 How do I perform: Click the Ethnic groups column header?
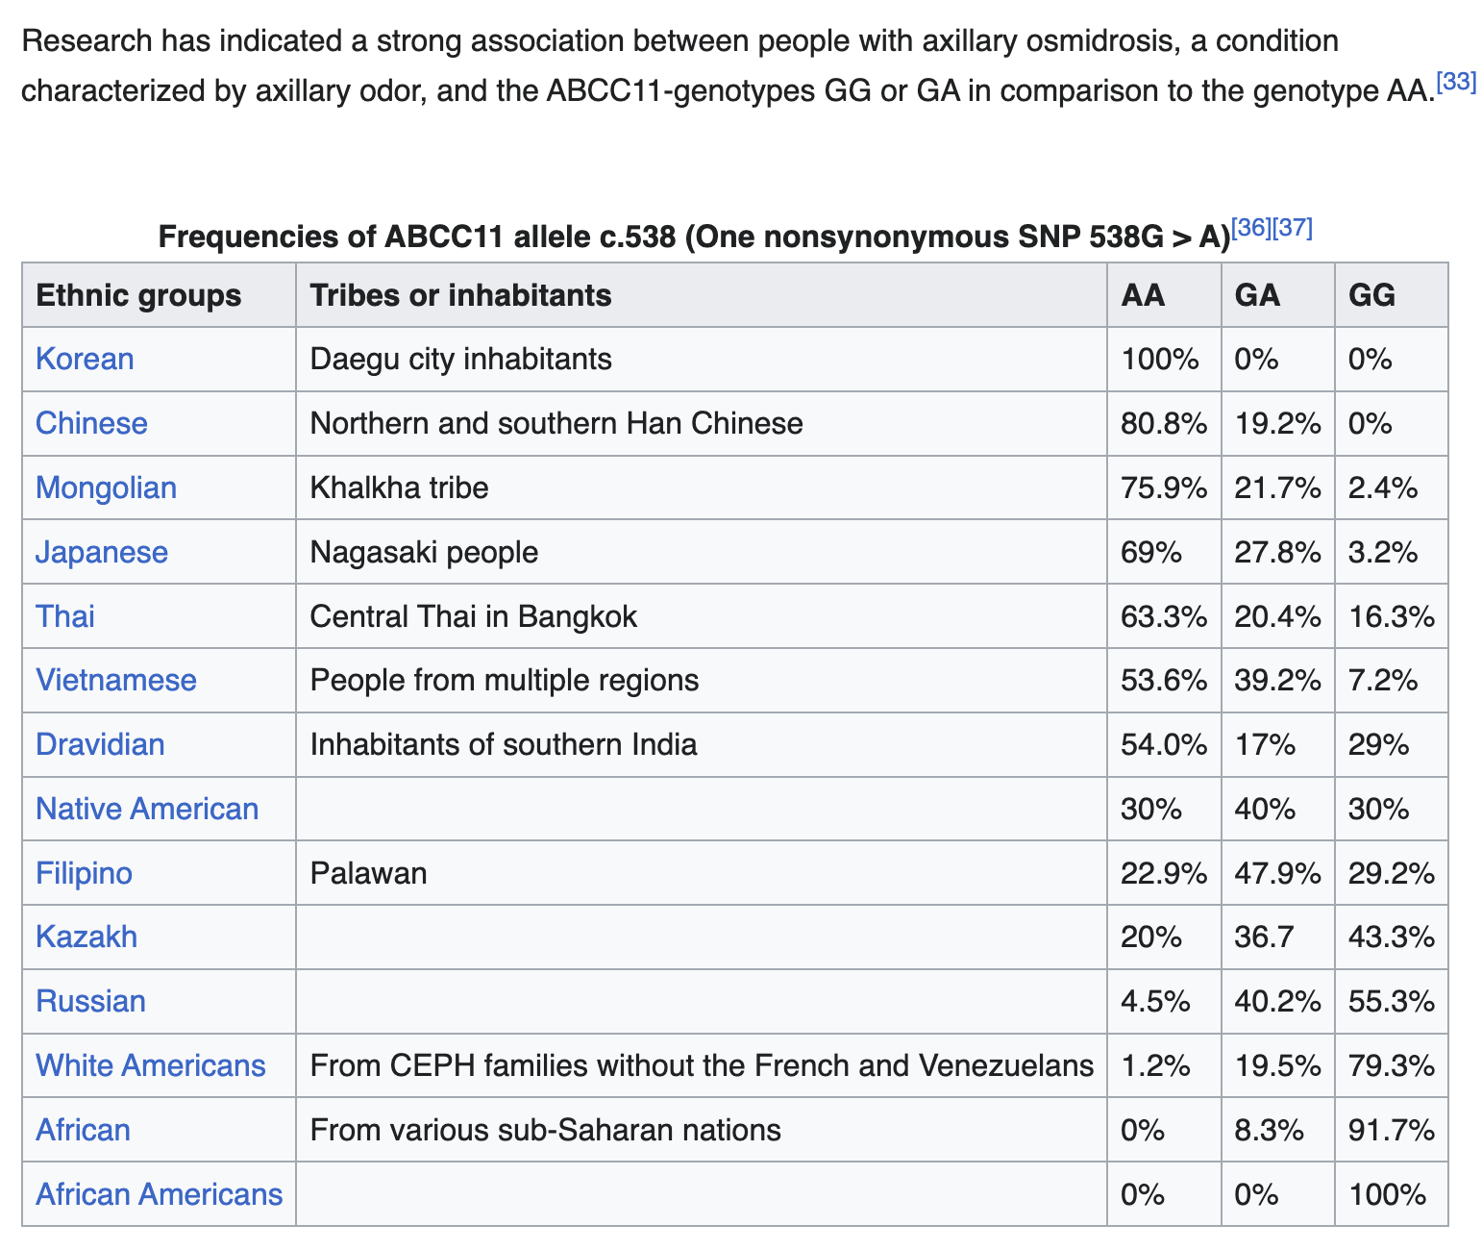tap(138, 295)
